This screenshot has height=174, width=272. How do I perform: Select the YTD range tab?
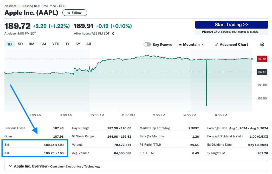tap(56, 44)
